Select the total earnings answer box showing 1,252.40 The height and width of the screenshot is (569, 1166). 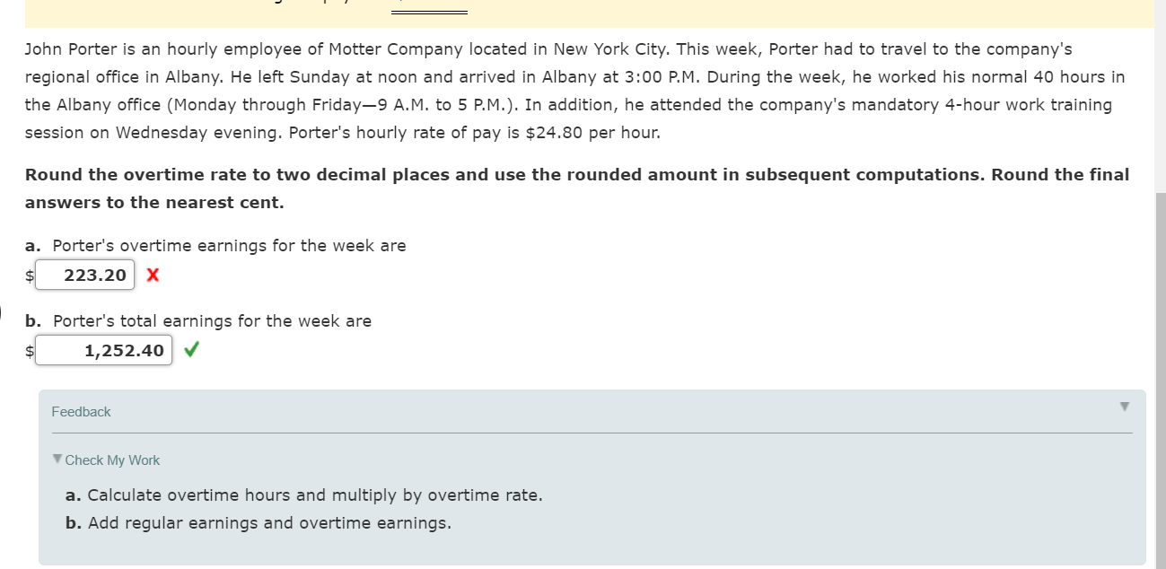coord(103,350)
